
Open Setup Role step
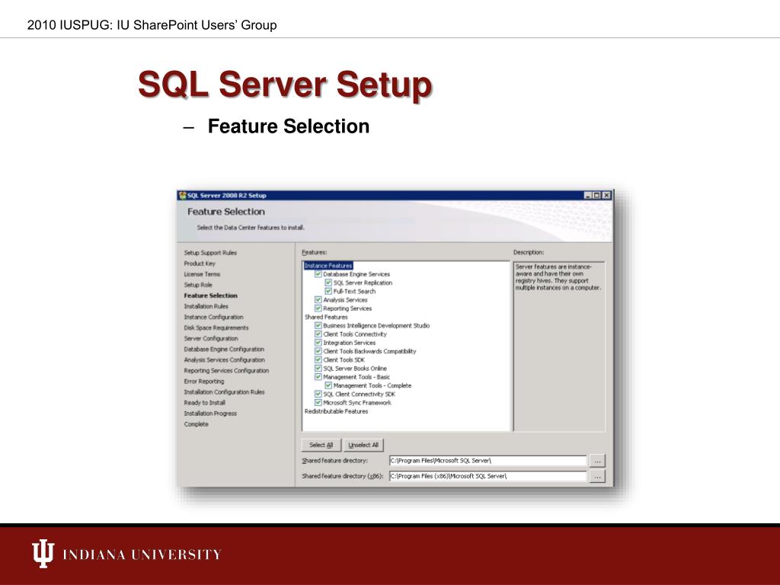(198, 285)
